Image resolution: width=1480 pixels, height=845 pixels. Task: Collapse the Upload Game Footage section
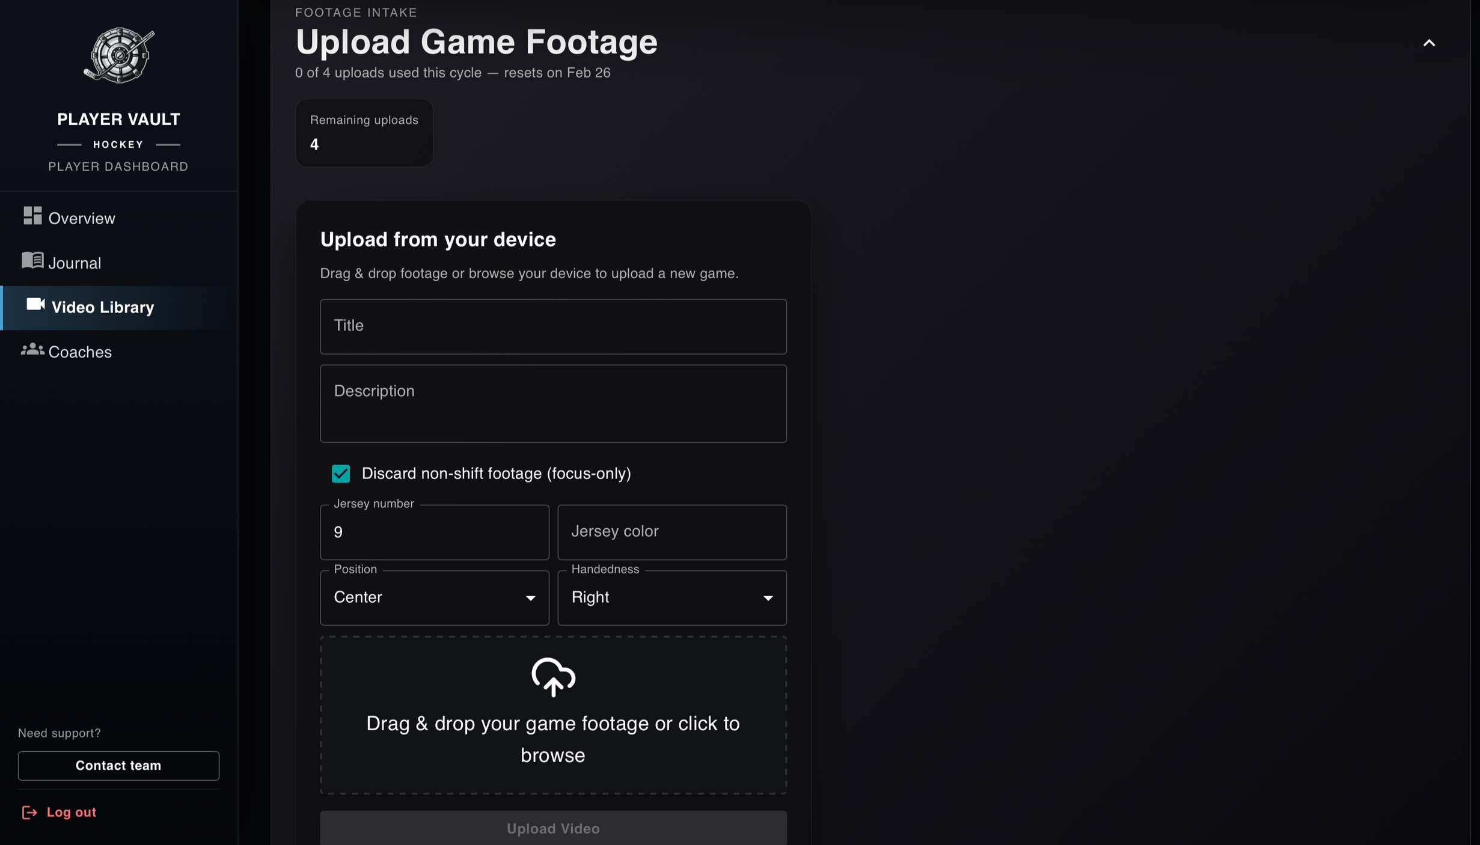[x=1429, y=43]
